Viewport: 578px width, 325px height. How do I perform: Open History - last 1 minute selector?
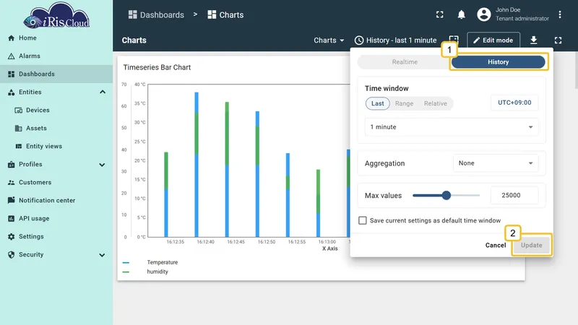point(395,40)
